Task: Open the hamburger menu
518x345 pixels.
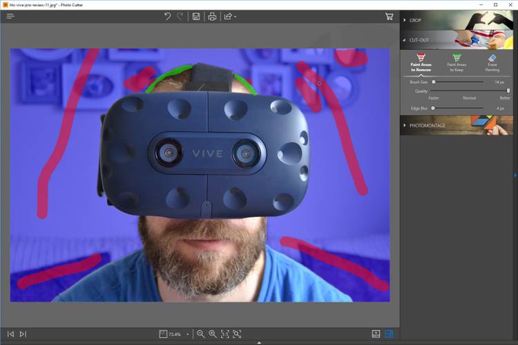Action: pyautogui.click(x=10, y=16)
